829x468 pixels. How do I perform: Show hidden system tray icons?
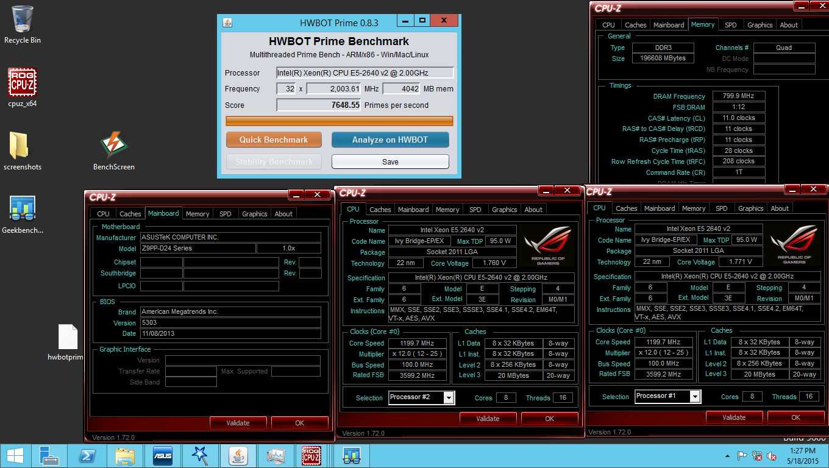click(728, 456)
